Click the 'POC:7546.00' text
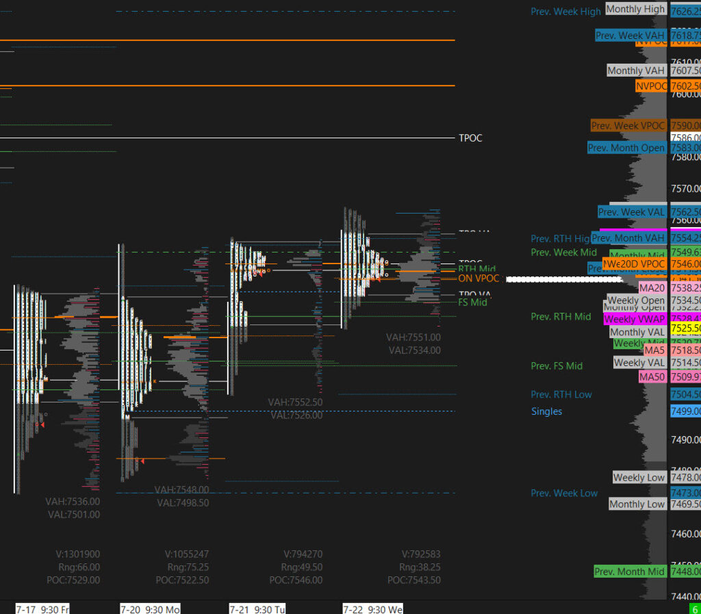 coord(296,580)
